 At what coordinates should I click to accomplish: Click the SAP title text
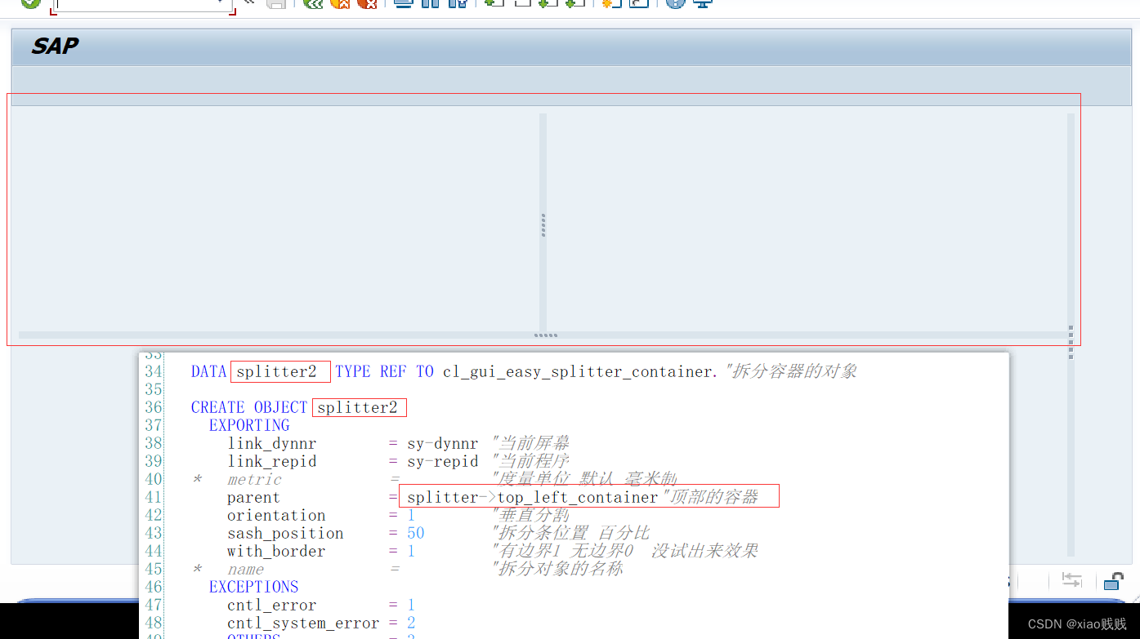55,47
